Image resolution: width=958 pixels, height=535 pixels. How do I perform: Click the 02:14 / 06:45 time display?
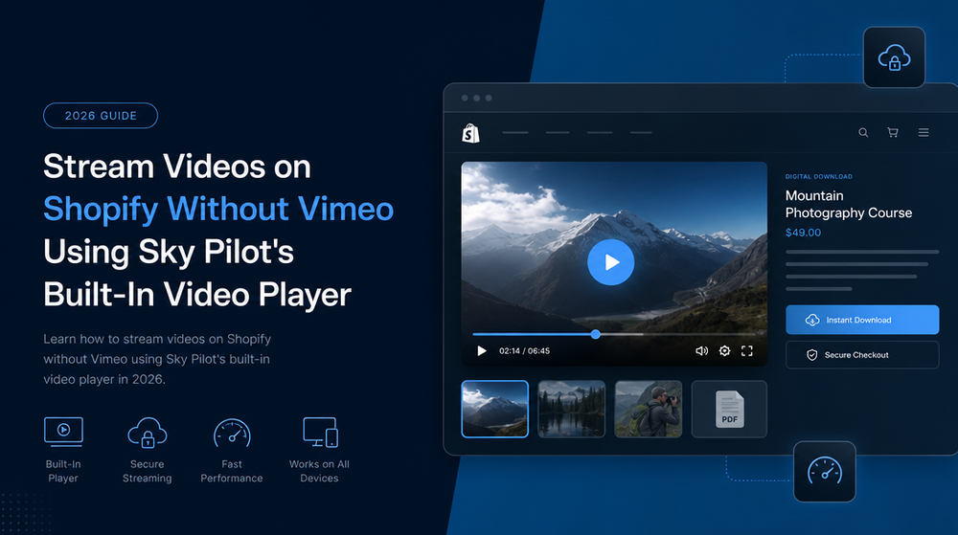click(524, 351)
